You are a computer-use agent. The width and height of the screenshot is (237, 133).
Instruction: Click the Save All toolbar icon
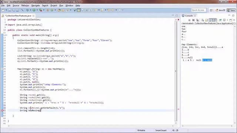14,10
